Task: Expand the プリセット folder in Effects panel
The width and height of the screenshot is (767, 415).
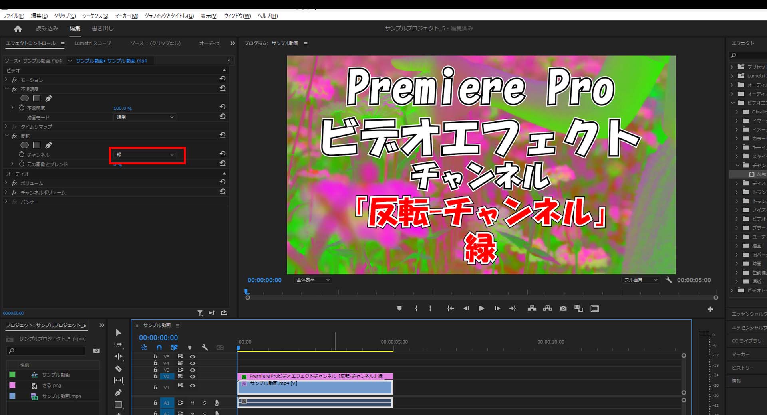Action: (732, 67)
